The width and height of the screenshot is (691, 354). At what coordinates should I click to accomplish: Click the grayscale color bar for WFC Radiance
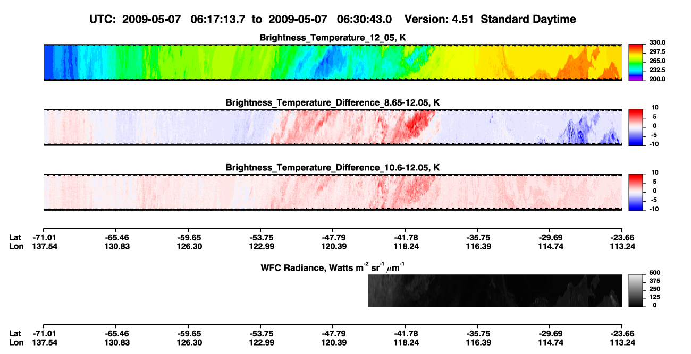coord(636,291)
